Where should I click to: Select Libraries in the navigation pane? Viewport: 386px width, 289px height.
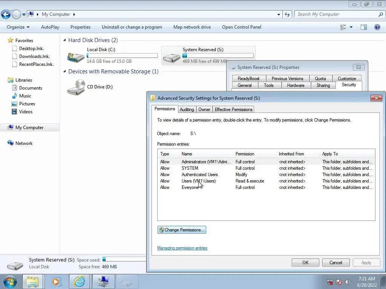coord(20,80)
